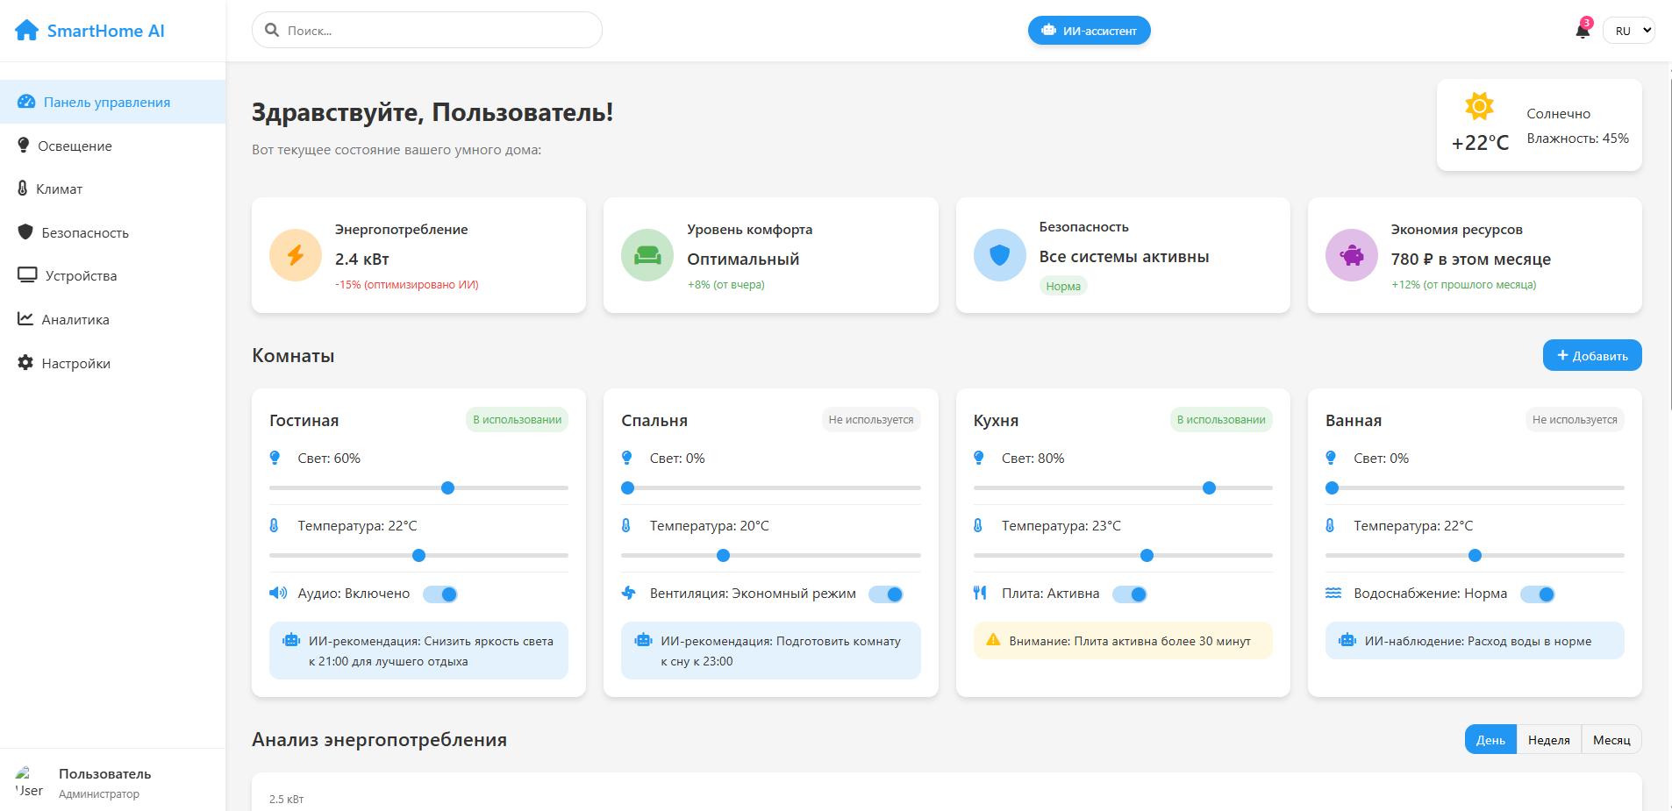Toggle the living room Audio switch
The height and width of the screenshot is (811, 1672).
(x=440, y=594)
